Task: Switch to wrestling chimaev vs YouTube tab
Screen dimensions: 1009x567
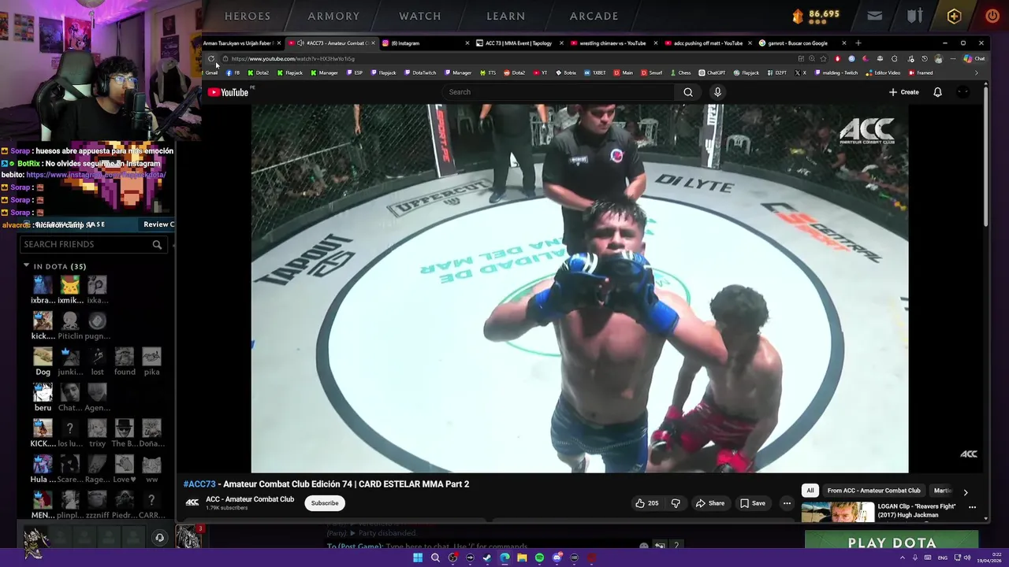Action: click(612, 43)
